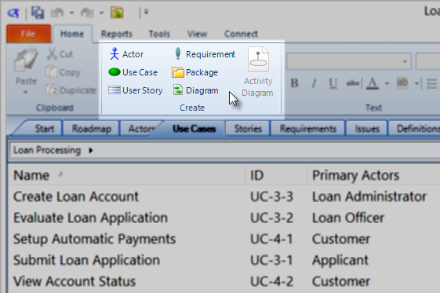The image size is (440, 293).
Task: Open the Undo history dropdown arrow
Action: pos(71,13)
